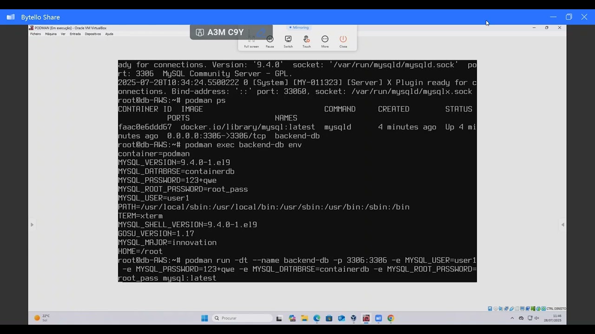Enable Touch control in mirroring toolbar

pyautogui.click(x=306, y=39)
